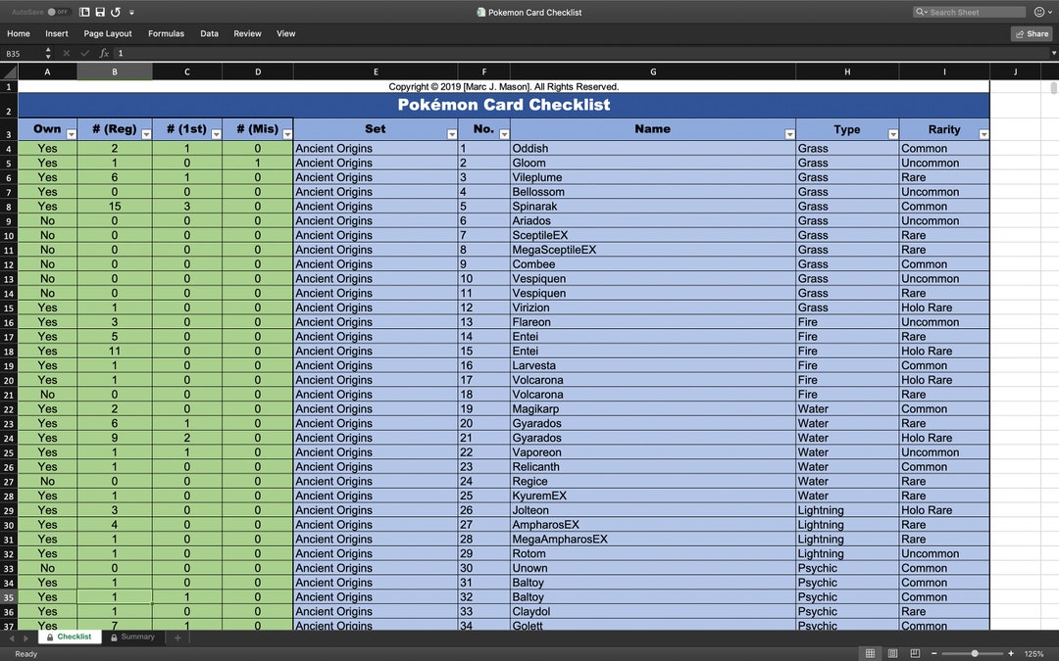
Task: Click the confirm checkmark in the formula bar
Action: pos(85,53)
